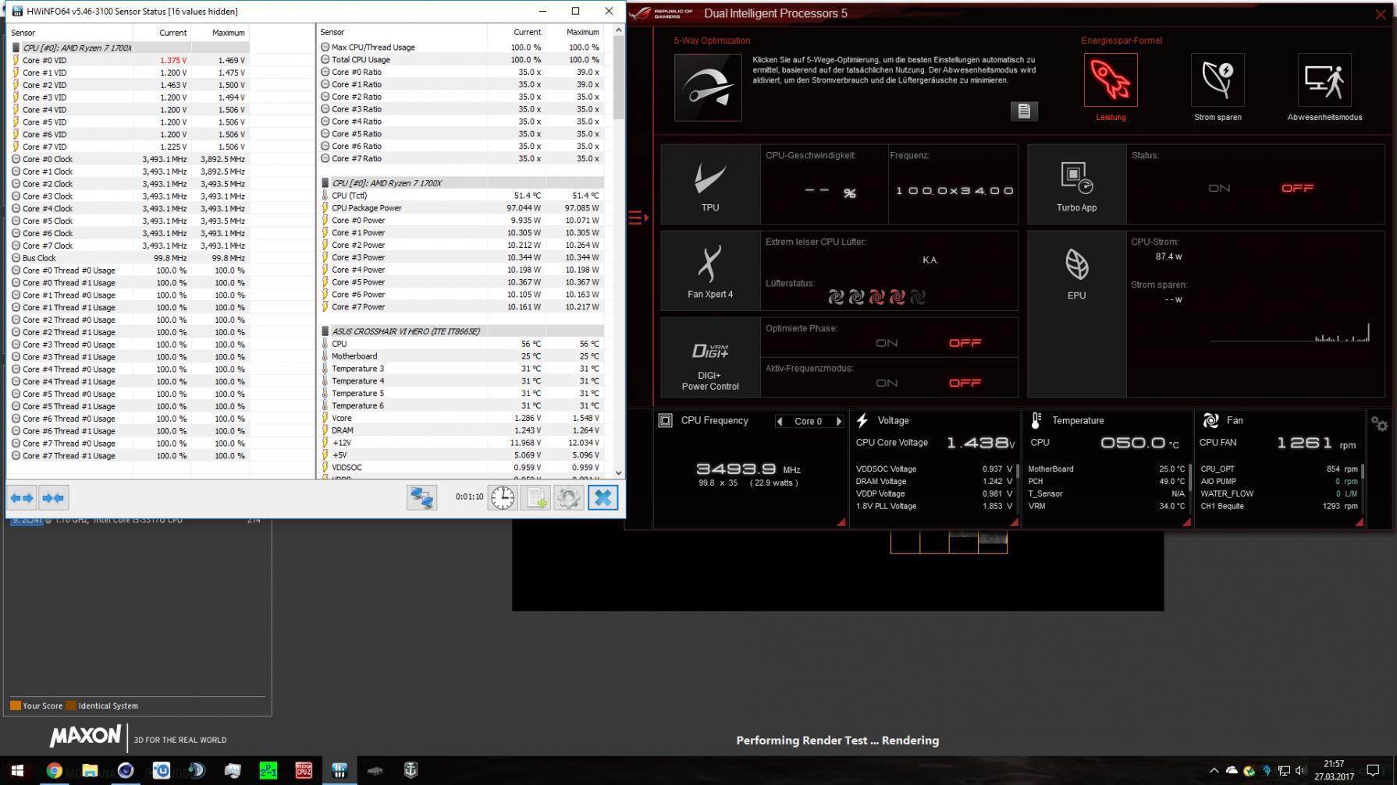Select the Abwesenheitsmodus away mode
Image resolution: width=1397 pixels, height=785 pixels.
(x=1324, y=80)
